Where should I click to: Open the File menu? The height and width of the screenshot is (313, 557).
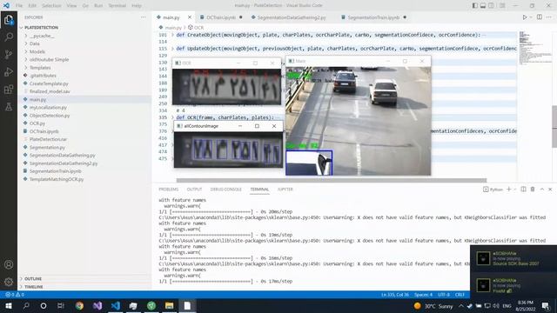pyautogui.click(x=19, y=6)
